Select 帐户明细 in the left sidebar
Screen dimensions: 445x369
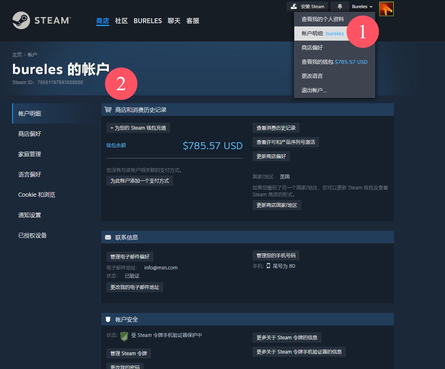(x=54, y=113)
